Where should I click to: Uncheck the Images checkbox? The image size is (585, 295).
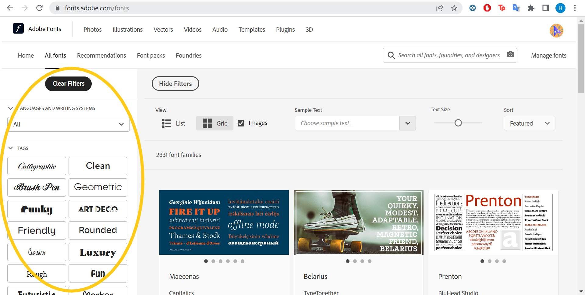pyautogui.click(x=241, y=123)
